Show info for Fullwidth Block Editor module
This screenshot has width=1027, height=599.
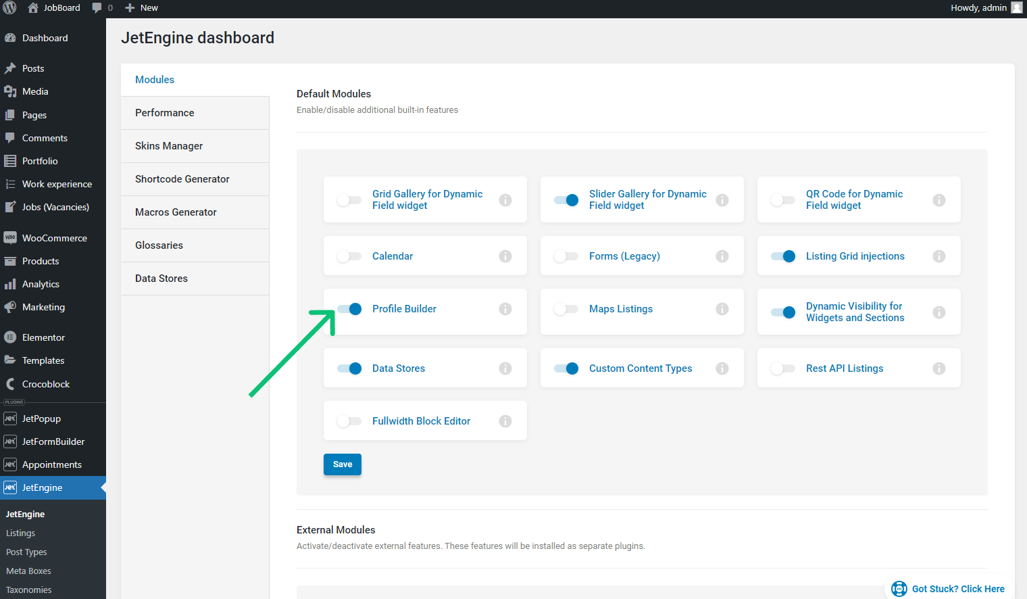tap(505, 421)
